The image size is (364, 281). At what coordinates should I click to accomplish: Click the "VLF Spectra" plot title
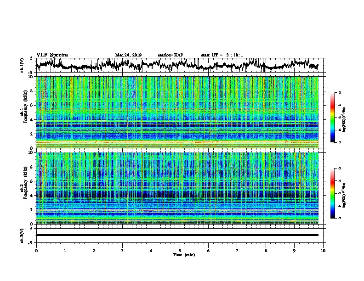(52, 55)
